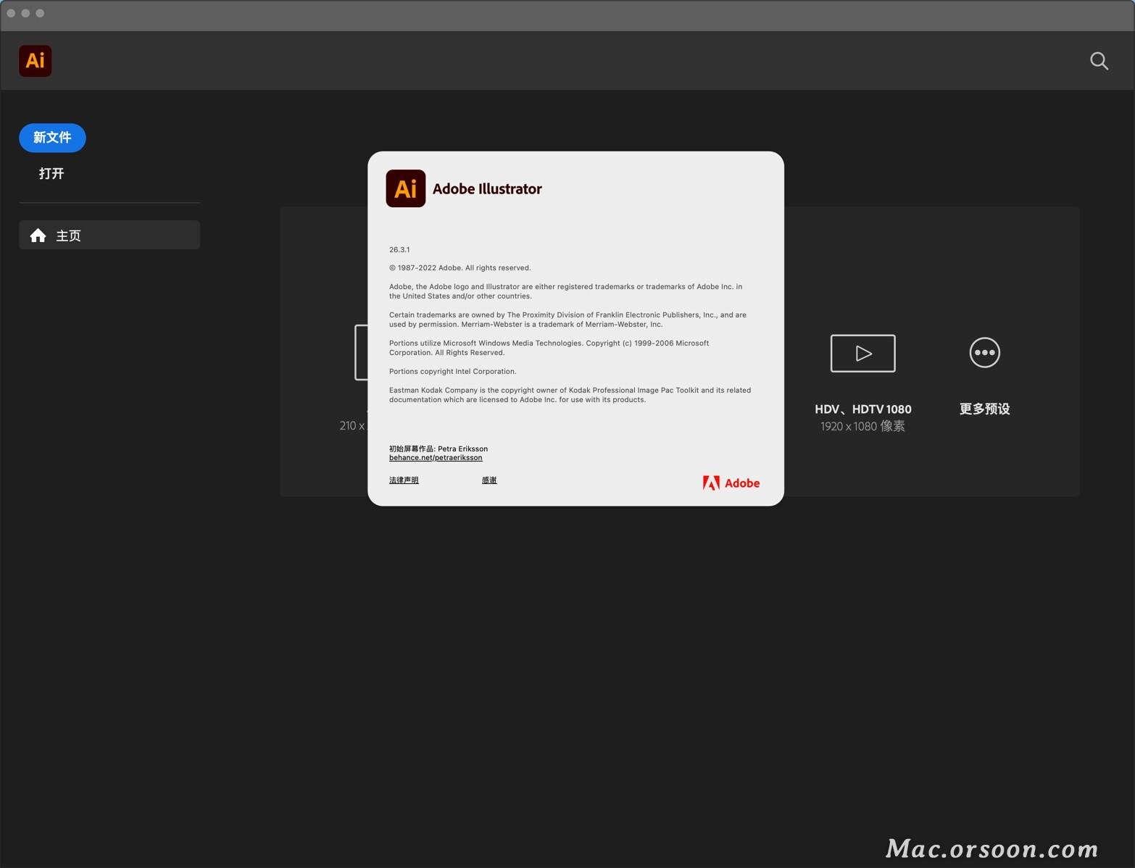Click the 更多预设 three-dots circle icon
1135x868 pixels.
(984, 353)
